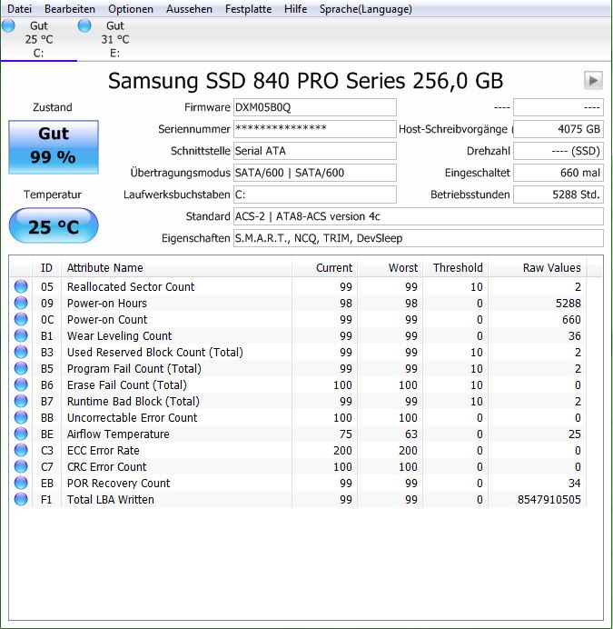
Task: Go to next disk with arrow button
Action: coord(593,81)
